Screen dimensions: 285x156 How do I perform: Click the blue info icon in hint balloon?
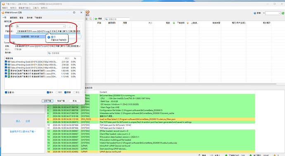click(x=49, y=37)
